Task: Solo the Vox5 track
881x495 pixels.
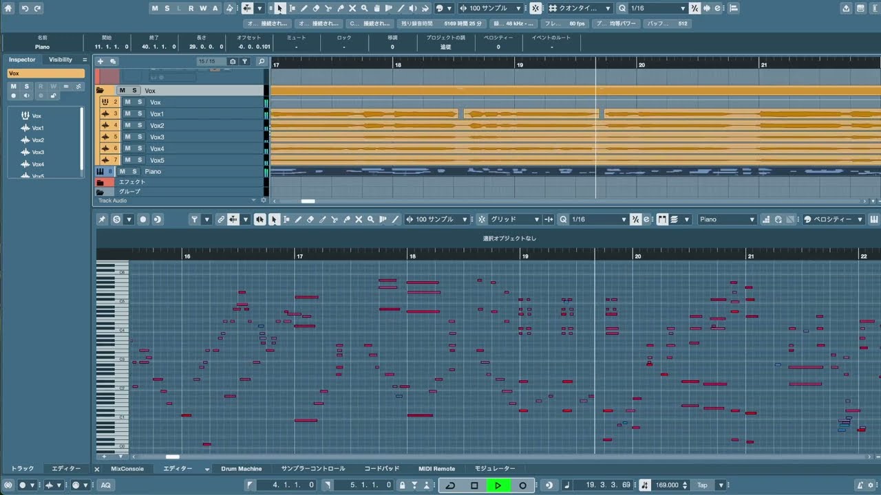Action: (140, 160)
